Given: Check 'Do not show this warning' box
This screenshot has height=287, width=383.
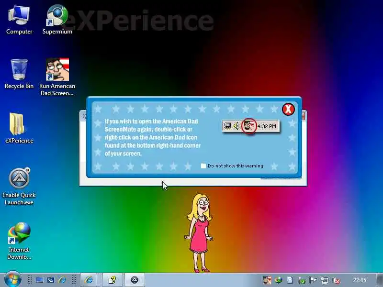Looking at the screenshot, I should [203, 166].
